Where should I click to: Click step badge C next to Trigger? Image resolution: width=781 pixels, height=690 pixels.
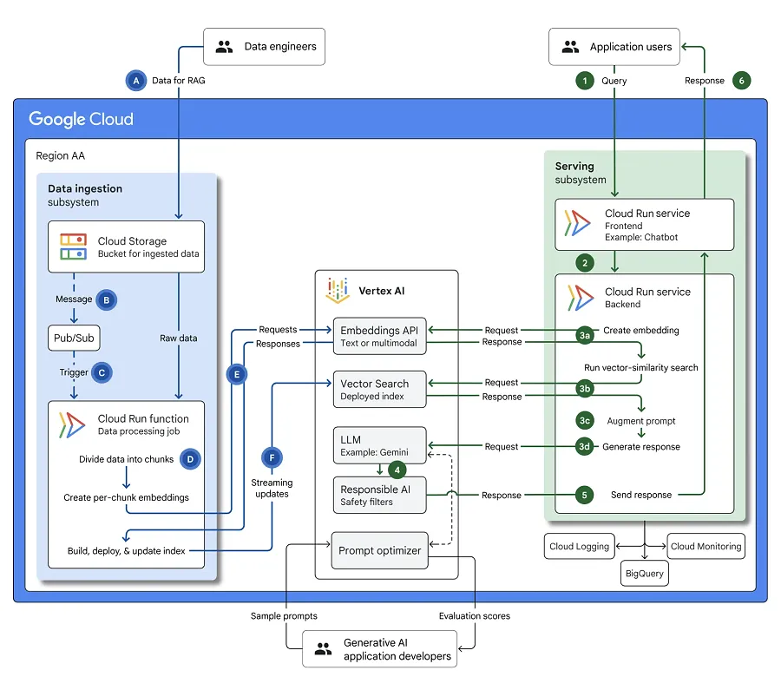pos(102,372)
